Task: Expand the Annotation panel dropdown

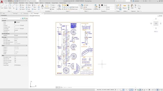Action: tap(48, 11)
